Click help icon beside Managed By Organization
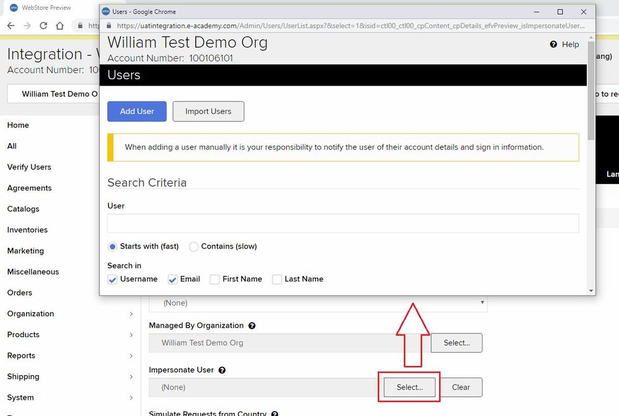Image resolution: width=619 pixels, height=416 pixels. pos(252,325)
